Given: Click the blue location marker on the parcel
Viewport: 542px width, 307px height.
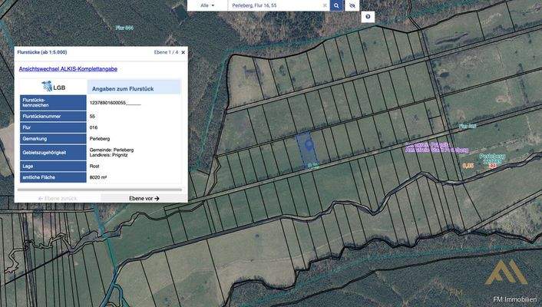Looking at the screenshot, I should 306,143.
